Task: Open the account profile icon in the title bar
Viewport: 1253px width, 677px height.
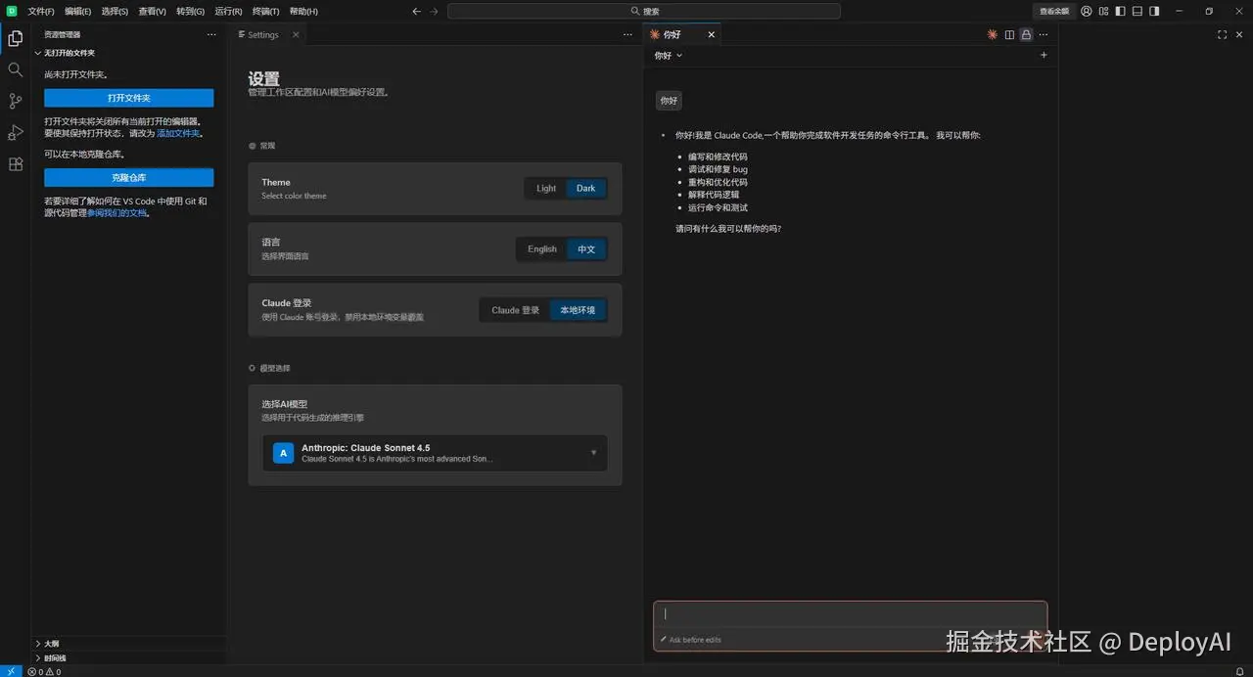Action: (x=1087, y=11)
